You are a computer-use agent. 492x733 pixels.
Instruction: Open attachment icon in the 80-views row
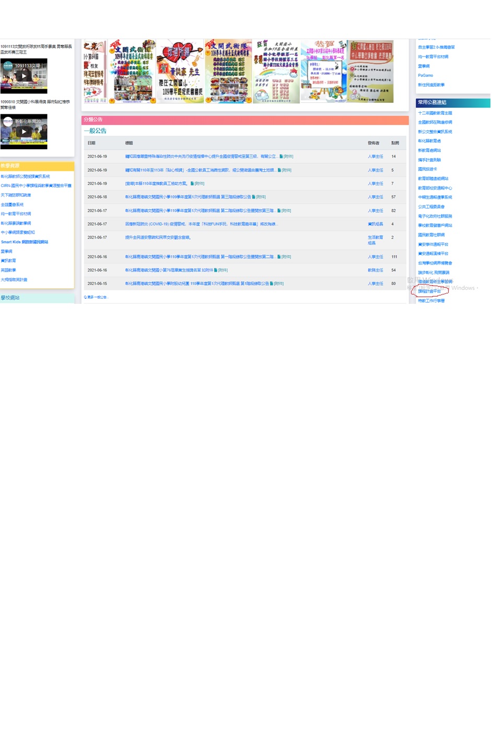[x=272, y=284]
